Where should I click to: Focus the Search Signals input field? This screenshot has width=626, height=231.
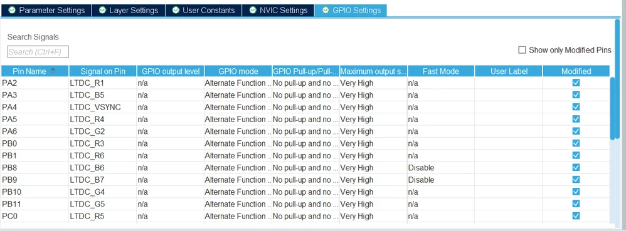point(38,52)
